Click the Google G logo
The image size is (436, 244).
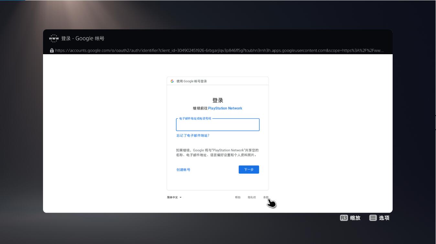[172, 81]
